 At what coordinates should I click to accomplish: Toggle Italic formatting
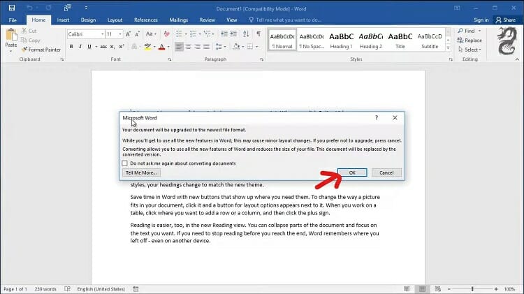pos(80,46)
